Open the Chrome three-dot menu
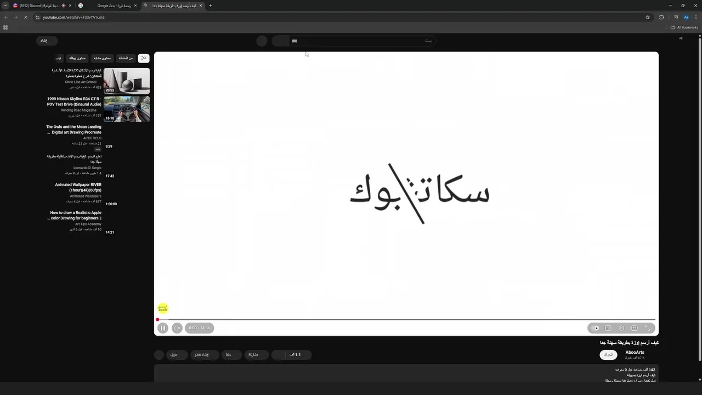702x395 pixels. 695,17
